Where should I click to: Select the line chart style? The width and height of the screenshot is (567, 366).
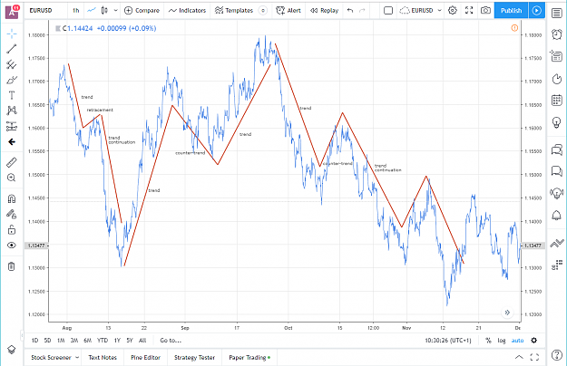pos(92,10)
